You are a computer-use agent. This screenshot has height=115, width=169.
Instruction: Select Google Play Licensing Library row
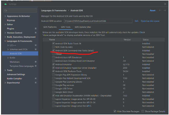(69, 82)
